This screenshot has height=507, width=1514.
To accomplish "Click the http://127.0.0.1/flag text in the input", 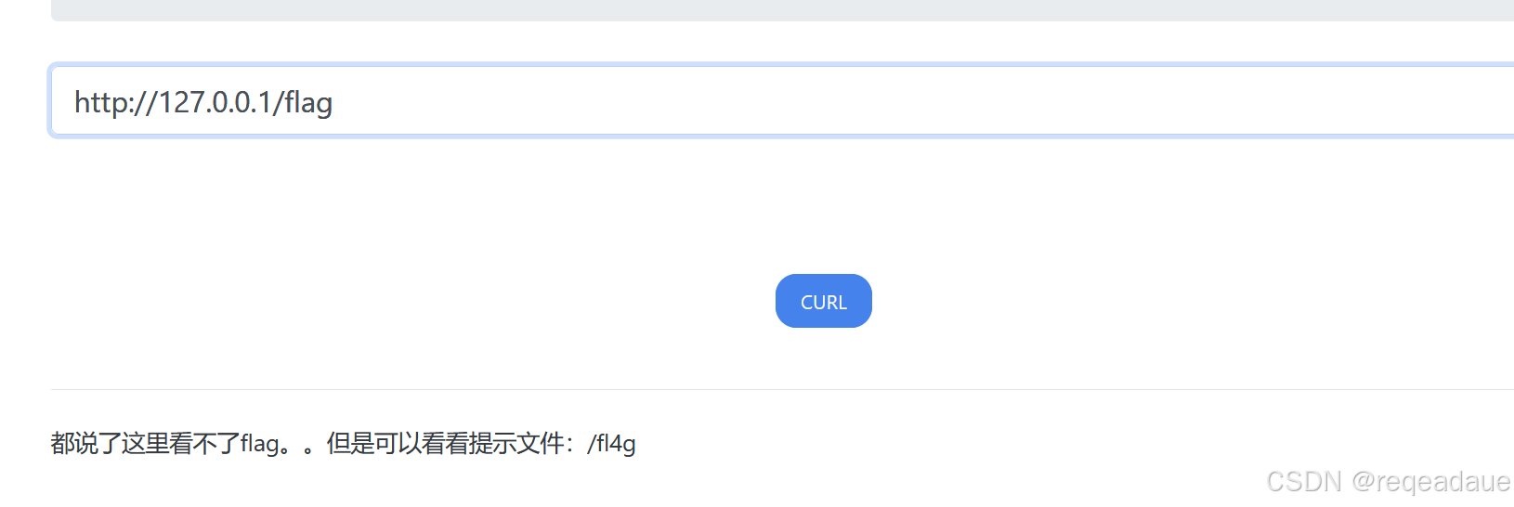I will tap(203, 102).
